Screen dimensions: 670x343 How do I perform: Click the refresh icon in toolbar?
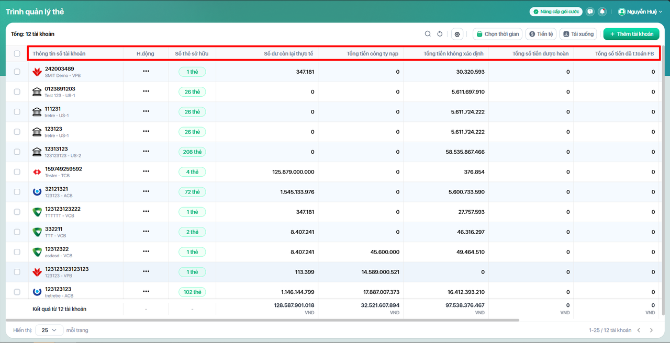(440, 34)
